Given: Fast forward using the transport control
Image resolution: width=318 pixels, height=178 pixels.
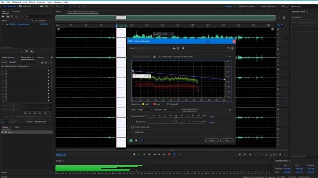Looking at the screenshot, I should pos(159,154).
